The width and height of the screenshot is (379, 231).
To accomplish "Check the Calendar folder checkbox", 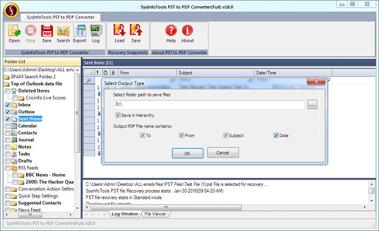I will point(8,126).
